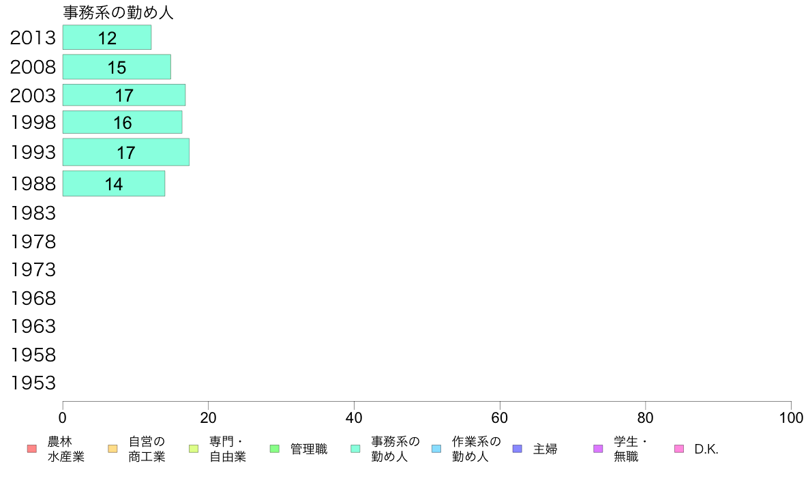Select the 2008 bar showing 15

117,67
